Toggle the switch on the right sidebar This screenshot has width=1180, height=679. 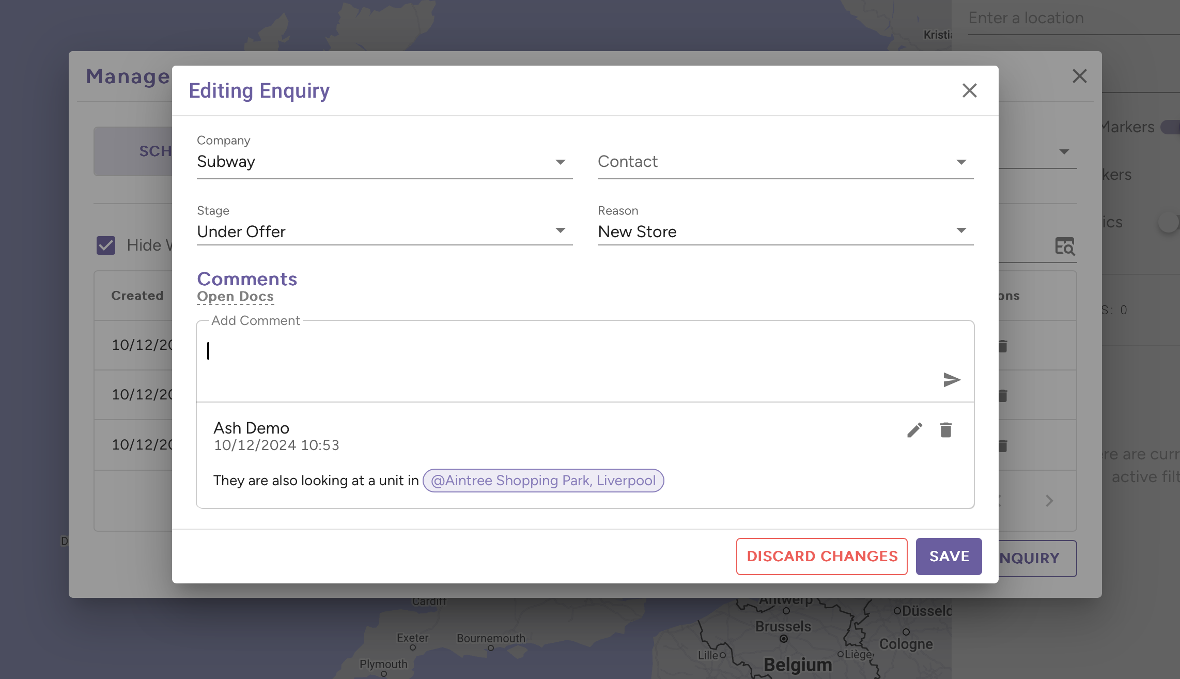pyautogui.click(x=1168, y=222)
